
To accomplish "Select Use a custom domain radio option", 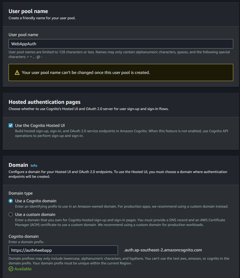I will pos(11,214).
